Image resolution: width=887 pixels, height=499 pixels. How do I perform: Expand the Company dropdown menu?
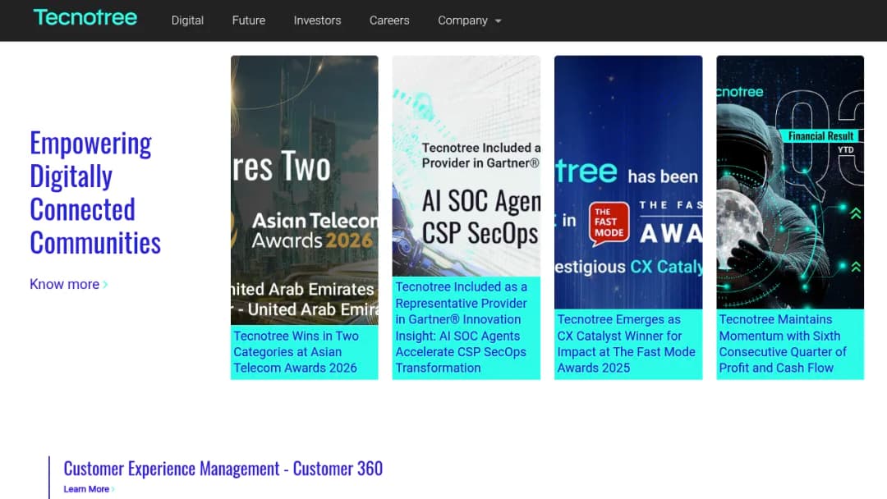click(470, 21)
